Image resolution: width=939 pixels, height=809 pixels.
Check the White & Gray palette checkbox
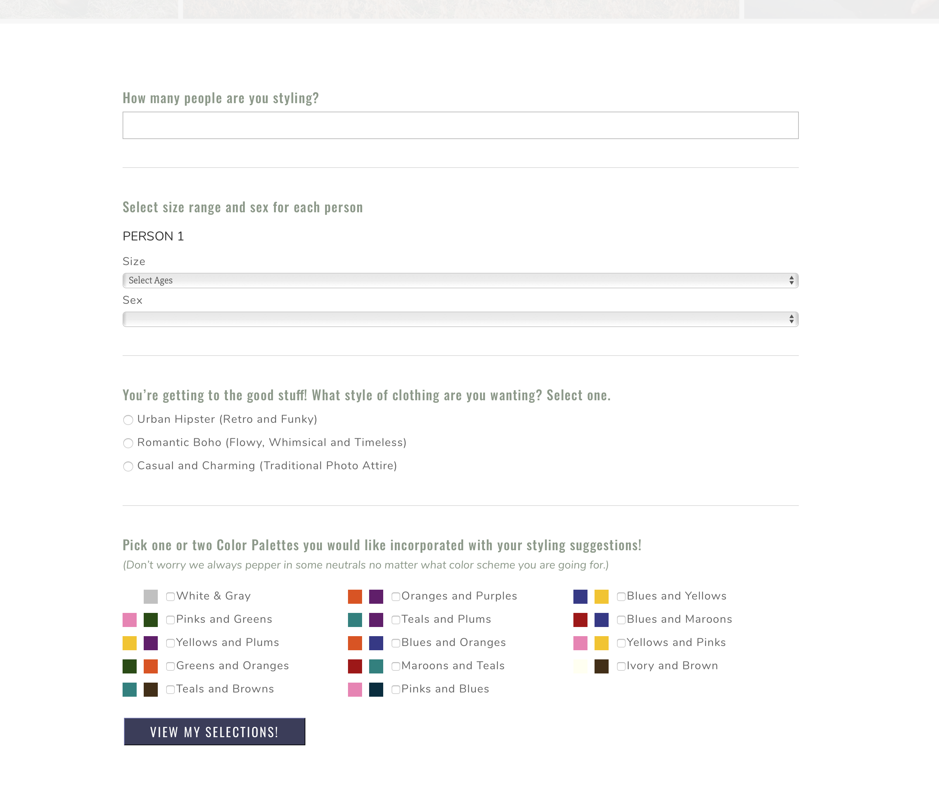coord(170,597)
